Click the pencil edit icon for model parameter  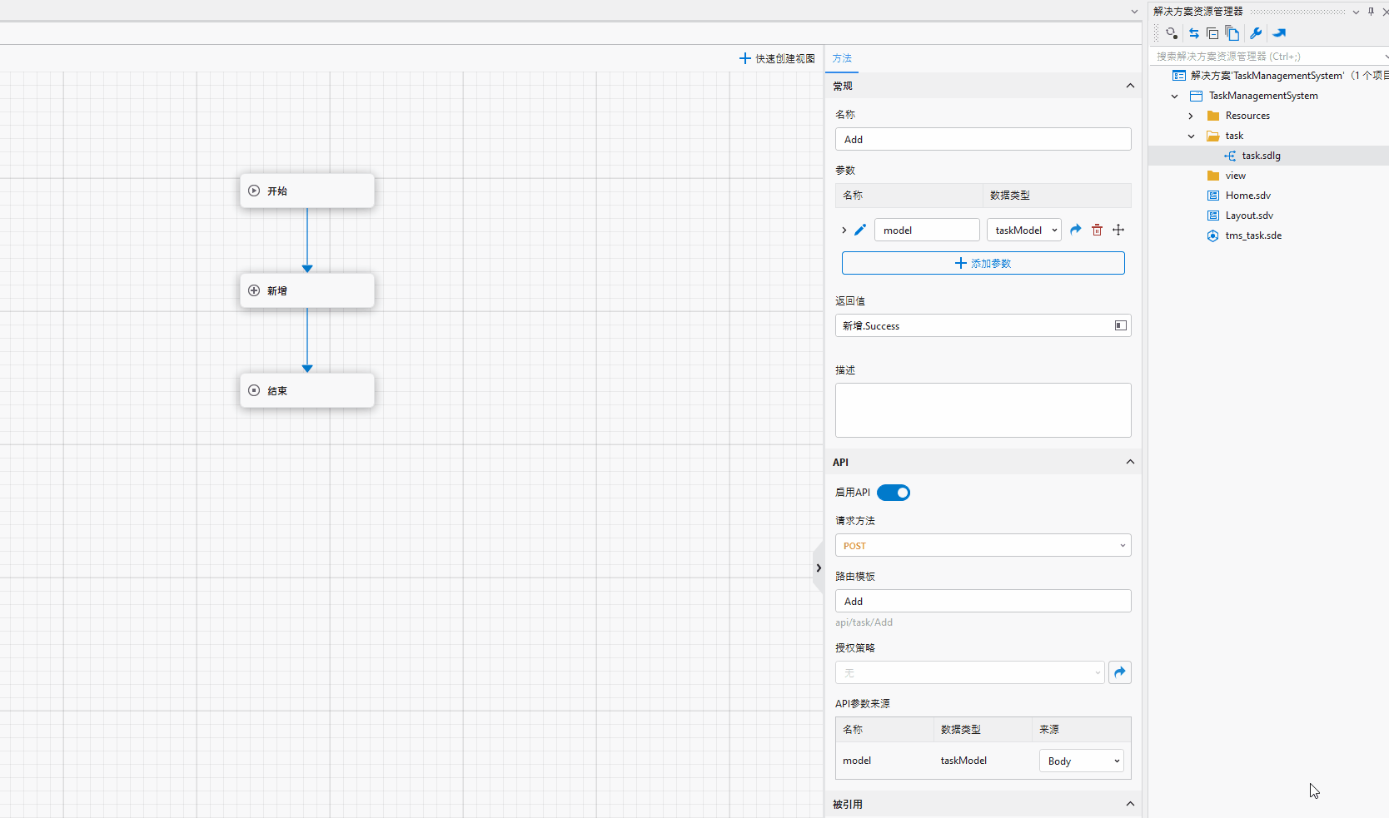(860, 230)
